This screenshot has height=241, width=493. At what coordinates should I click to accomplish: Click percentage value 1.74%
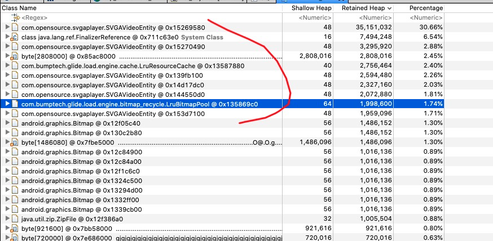pos(434,104)
